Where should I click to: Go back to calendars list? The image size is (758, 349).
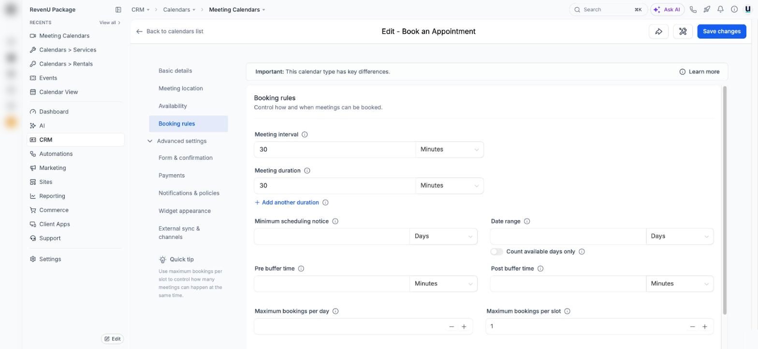[x=170, y=31]
